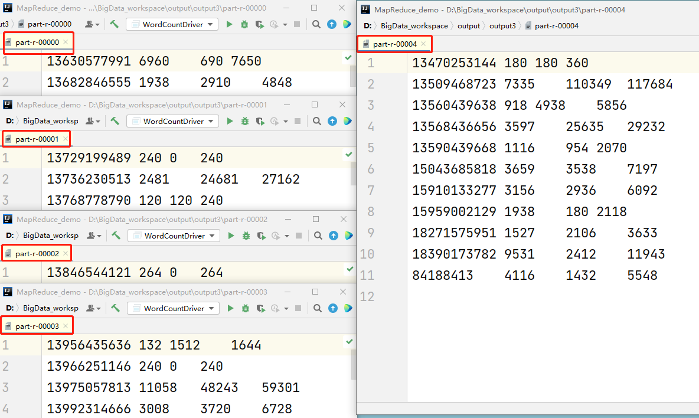Open WordCountDriver run configuration dropdown in part-r-00000 window
Screen dimensions: 699x418
pos(172,24)
